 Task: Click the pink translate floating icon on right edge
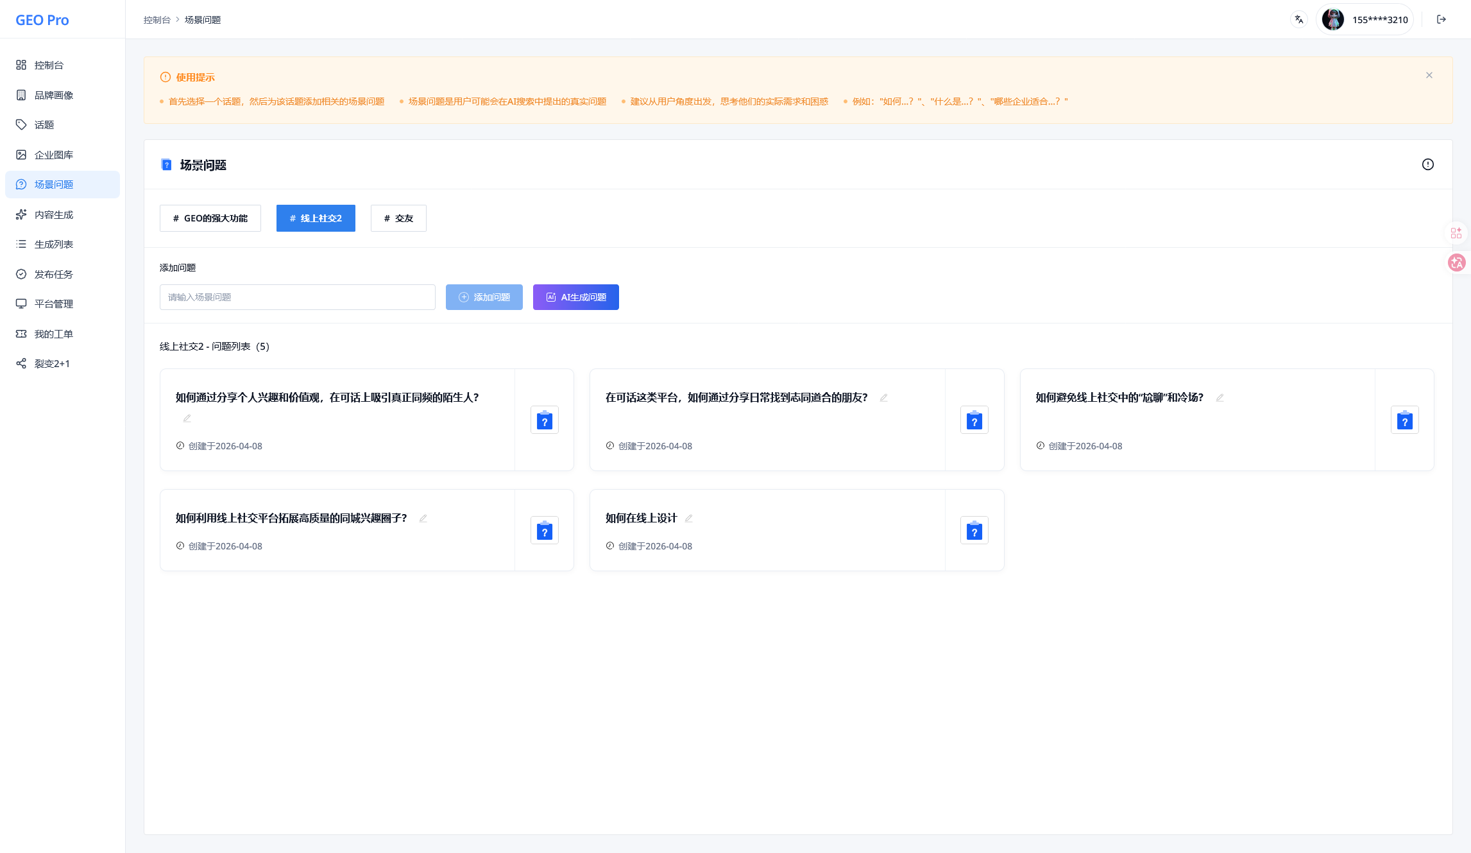pos(1457,263)
